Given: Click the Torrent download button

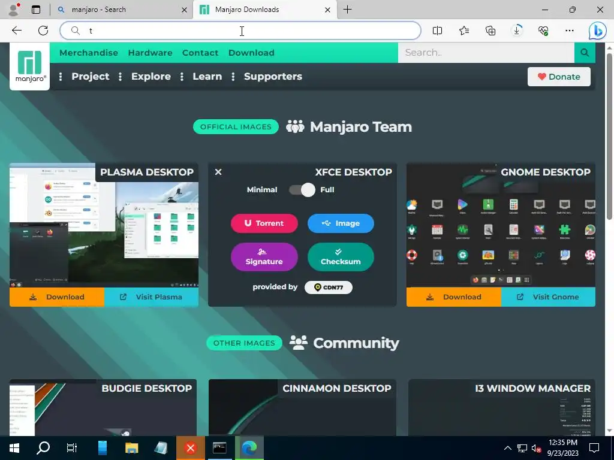Looking at the screenshot, I should pyautogui.click(x=264, y=223).
